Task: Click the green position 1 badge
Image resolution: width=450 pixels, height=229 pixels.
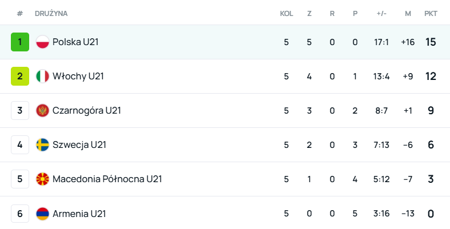Action: pos(19,42)
